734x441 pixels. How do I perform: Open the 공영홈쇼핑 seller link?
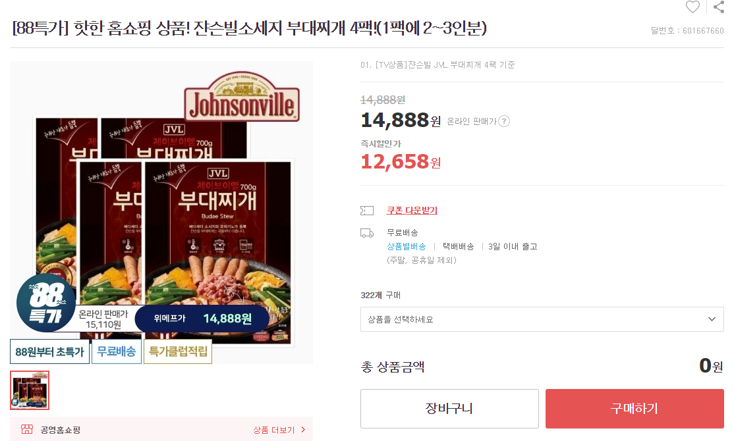(61, 430)
